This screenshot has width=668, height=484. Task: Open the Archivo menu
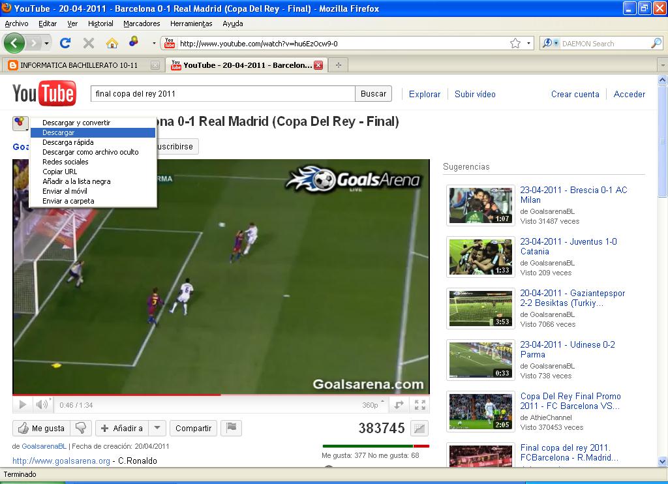coord(16,23)
